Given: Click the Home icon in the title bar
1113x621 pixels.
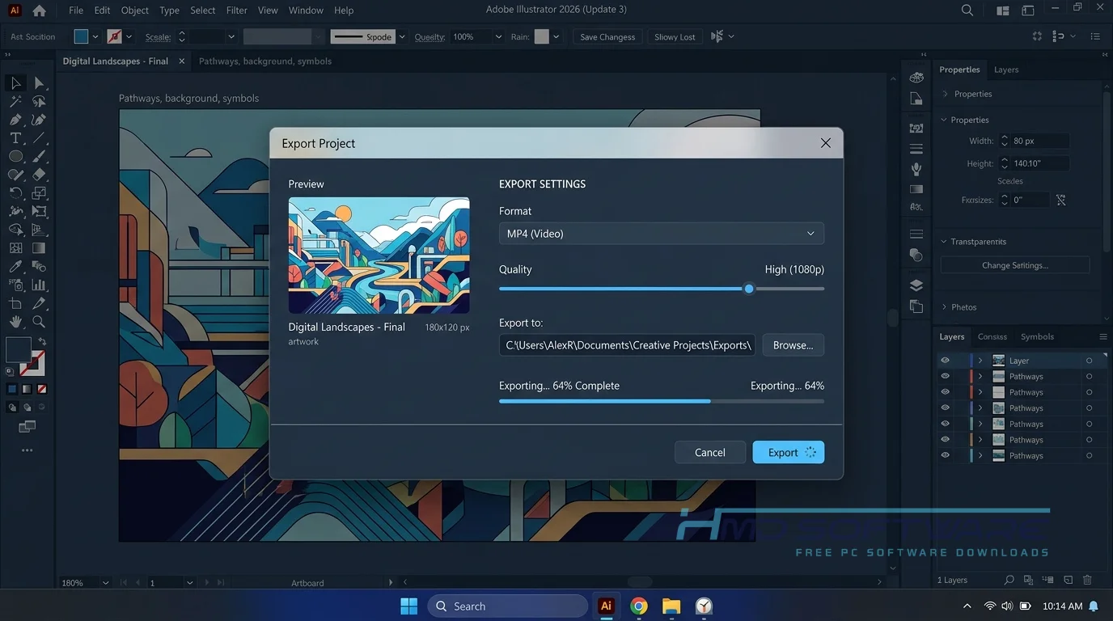Looking at the screenshot, I should coord(39,11).
